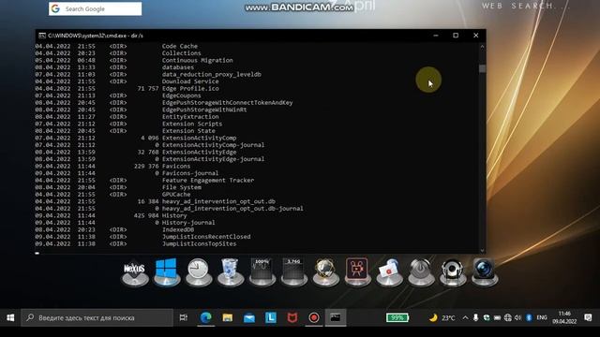
Task: Open the notification center icon
Action: tap(588, 317)
